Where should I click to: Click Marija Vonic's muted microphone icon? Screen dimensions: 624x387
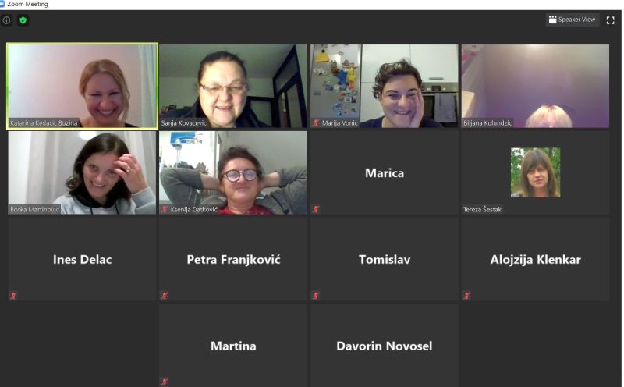pyautogui.click(x=316, y=123)
